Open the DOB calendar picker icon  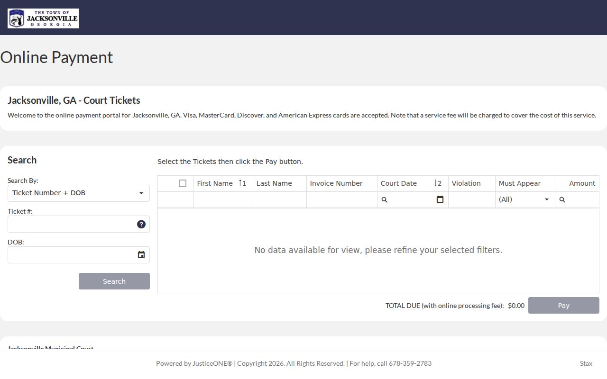pyautogui.click(x=141, y=255)
